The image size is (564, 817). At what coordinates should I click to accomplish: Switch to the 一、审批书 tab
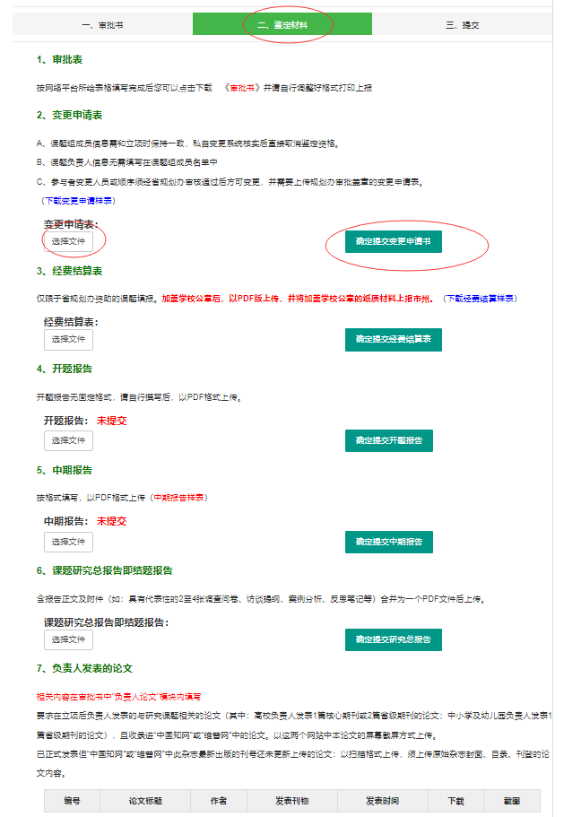click(x=103, y=24)
